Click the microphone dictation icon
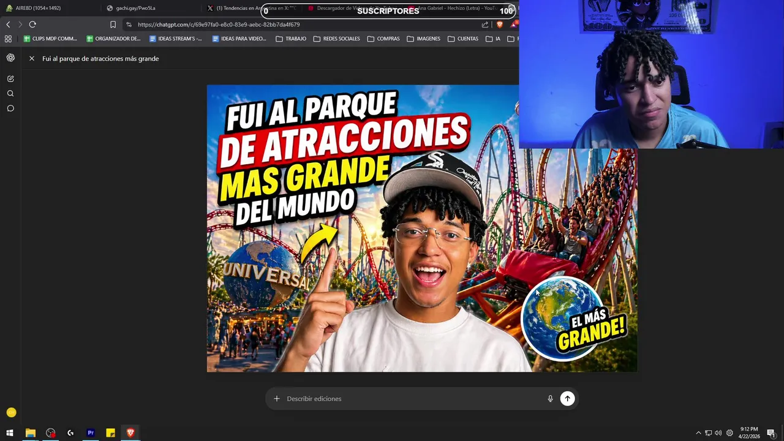Image resolution: width=784 pixels, height=441 pixels. tap(550, 399)
